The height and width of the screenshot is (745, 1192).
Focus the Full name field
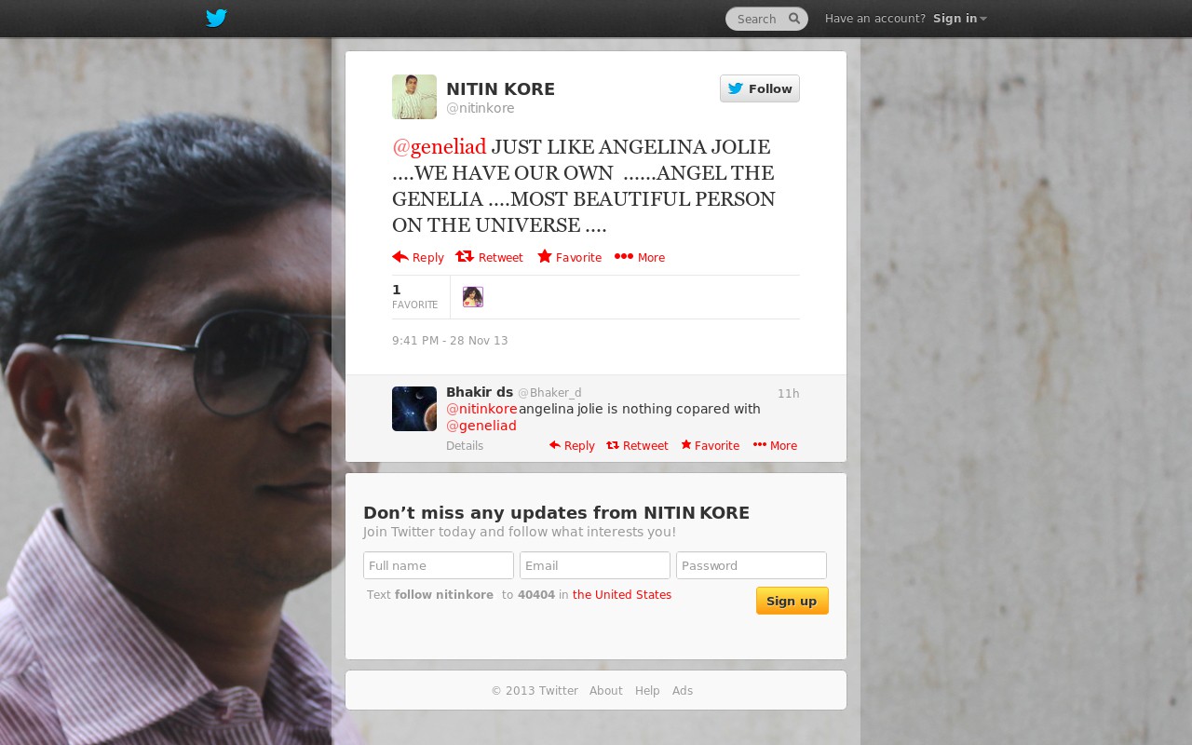click(439, 565)
